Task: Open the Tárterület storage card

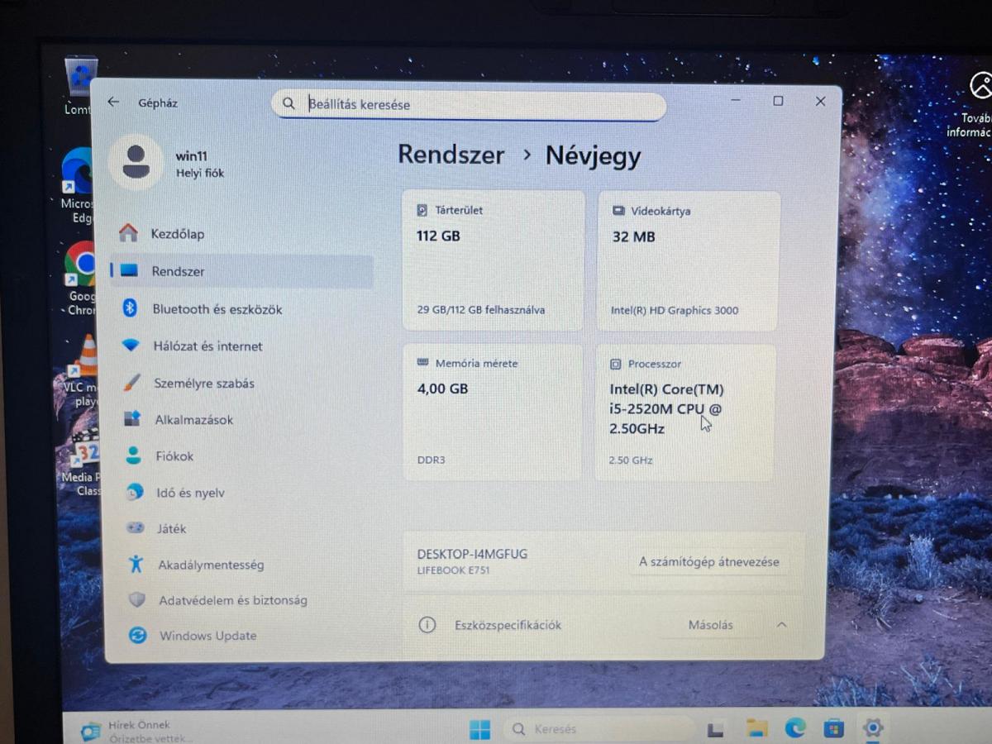Action: pos(493,260)
